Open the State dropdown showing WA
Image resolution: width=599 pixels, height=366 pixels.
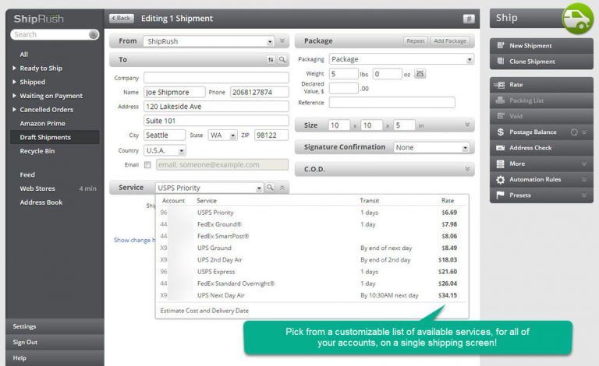click(223, 135)
